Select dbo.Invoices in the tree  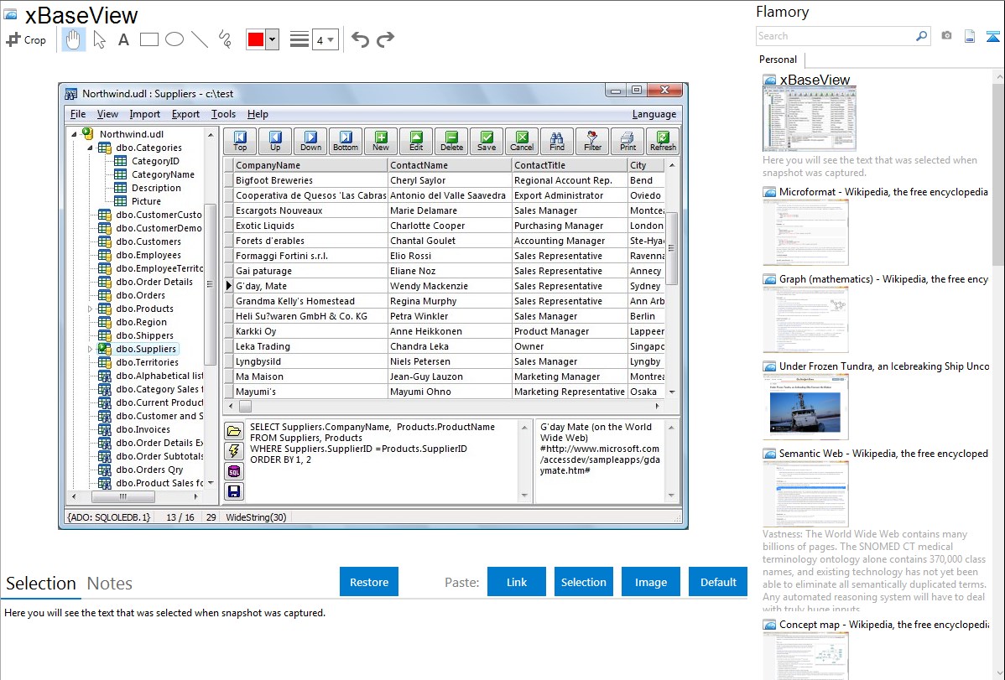[143, 429]
